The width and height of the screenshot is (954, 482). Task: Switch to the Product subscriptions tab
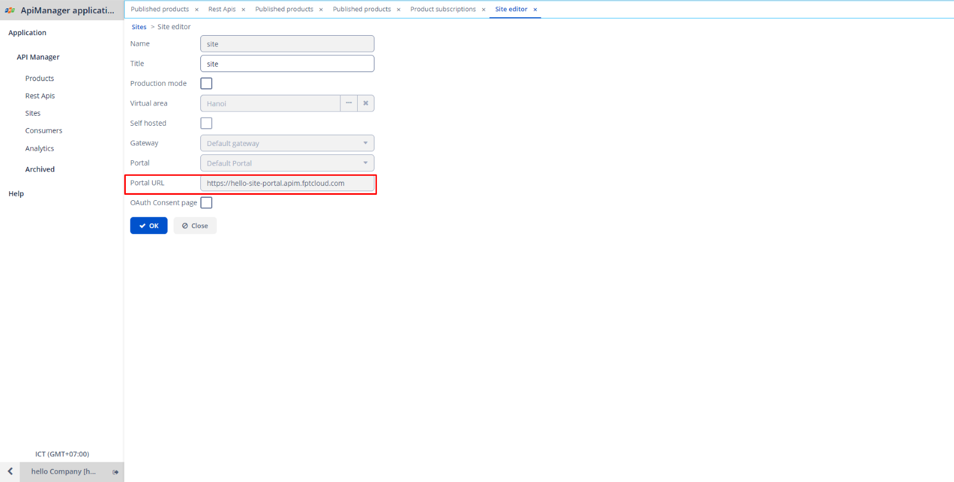443,10
